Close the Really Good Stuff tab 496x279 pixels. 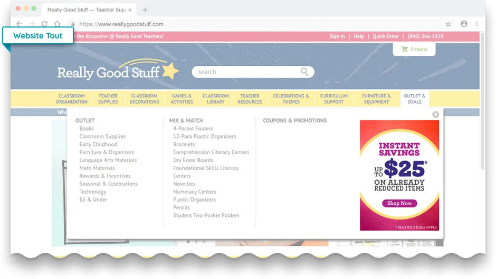click(x=130, y=10)
